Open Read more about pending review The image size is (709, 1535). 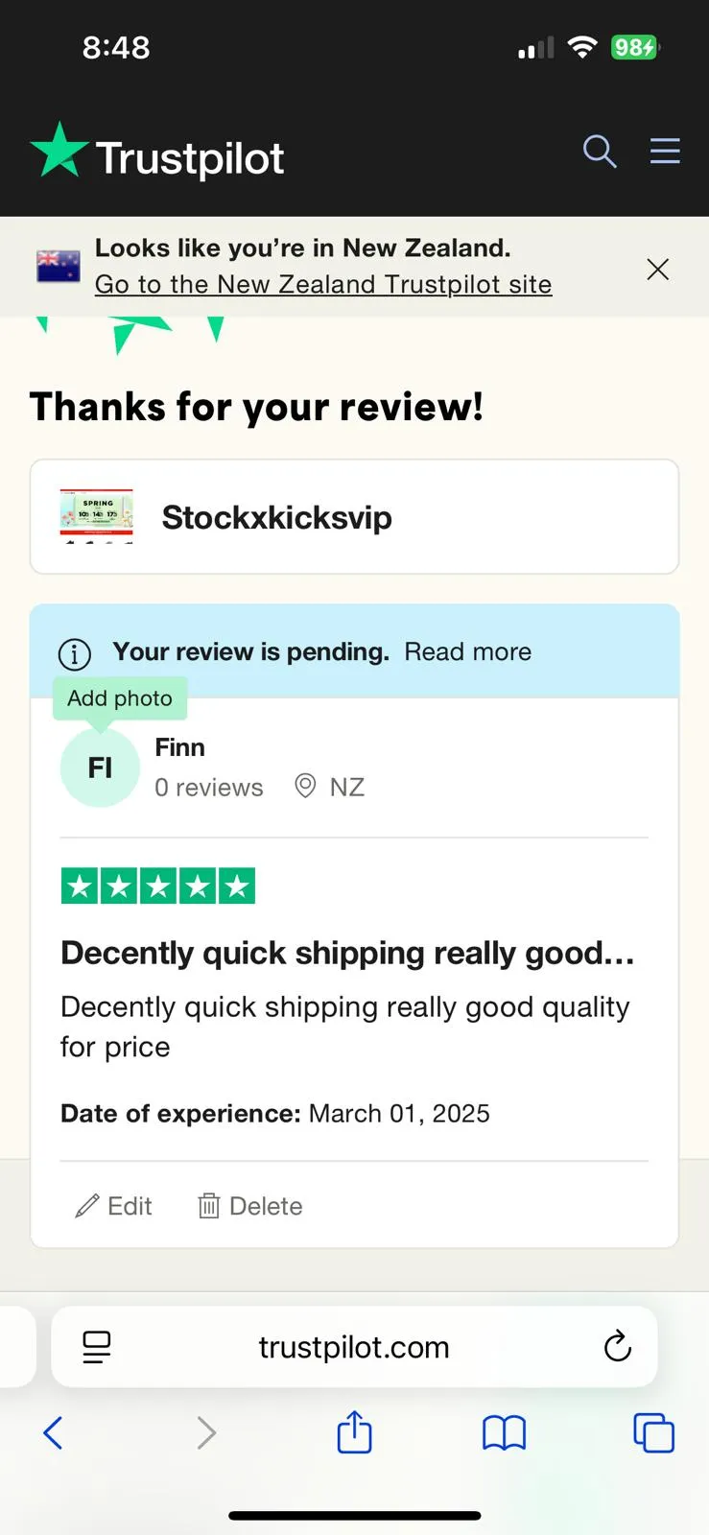[x=467, y=651]
